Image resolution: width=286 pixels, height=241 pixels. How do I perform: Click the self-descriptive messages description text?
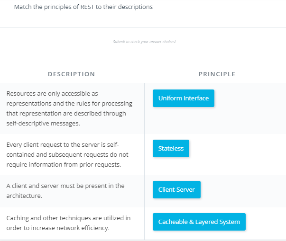(69, 108)
